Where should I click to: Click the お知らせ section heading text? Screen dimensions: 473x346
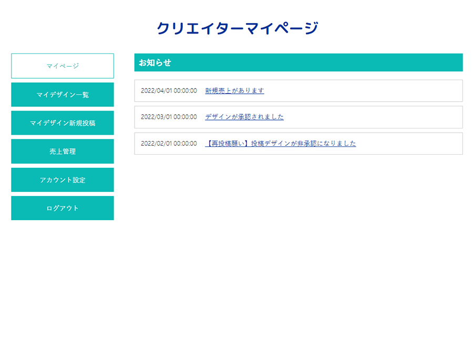point(155,63)
